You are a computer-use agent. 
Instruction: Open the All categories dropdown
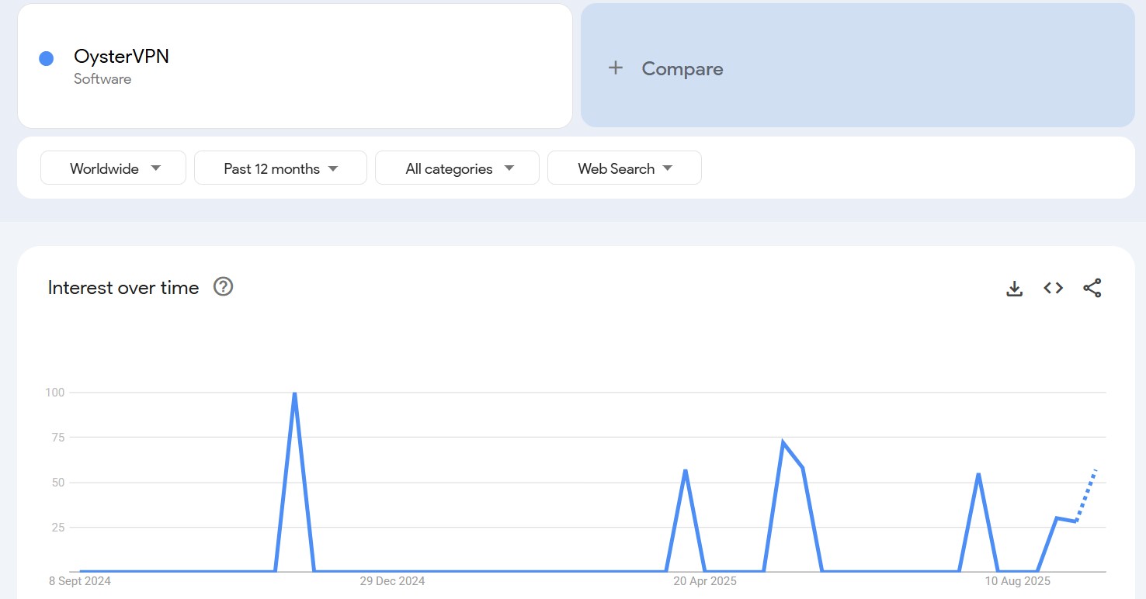click(x=457, y=168)
